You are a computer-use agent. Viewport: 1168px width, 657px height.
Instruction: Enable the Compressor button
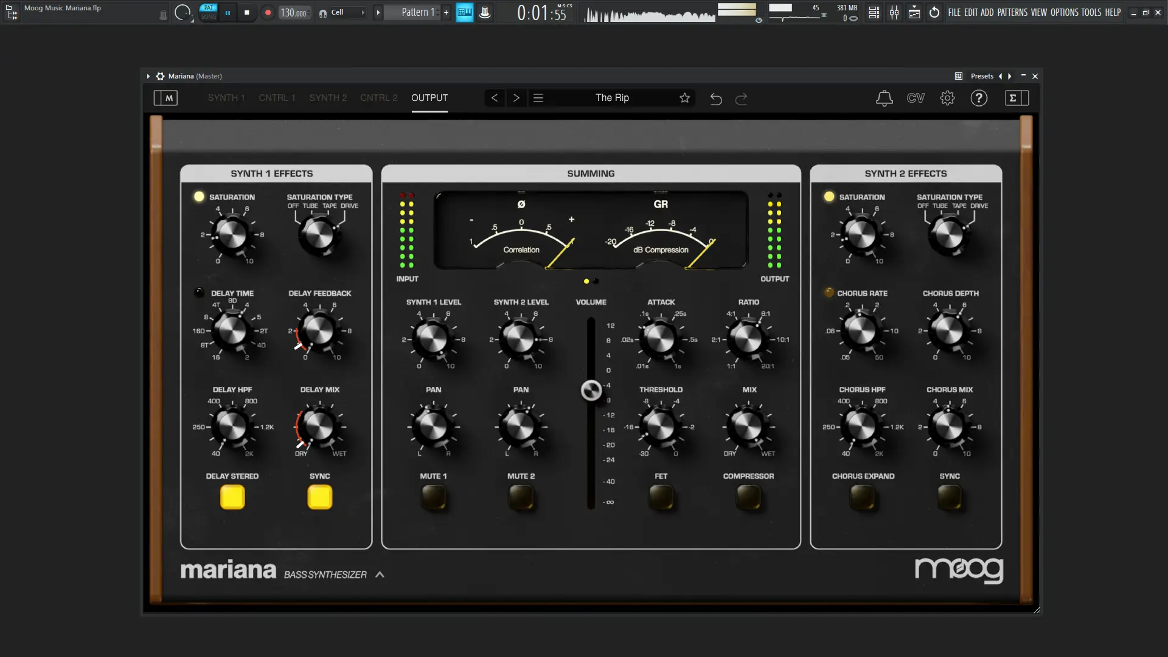click(748, 498)
